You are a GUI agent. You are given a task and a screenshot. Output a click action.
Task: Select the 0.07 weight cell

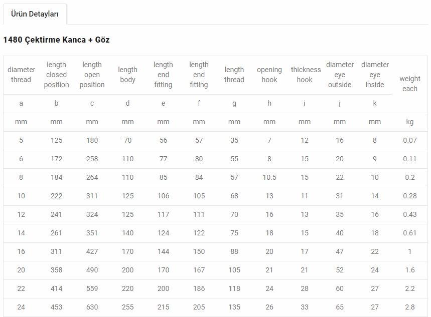coord(410,141)
